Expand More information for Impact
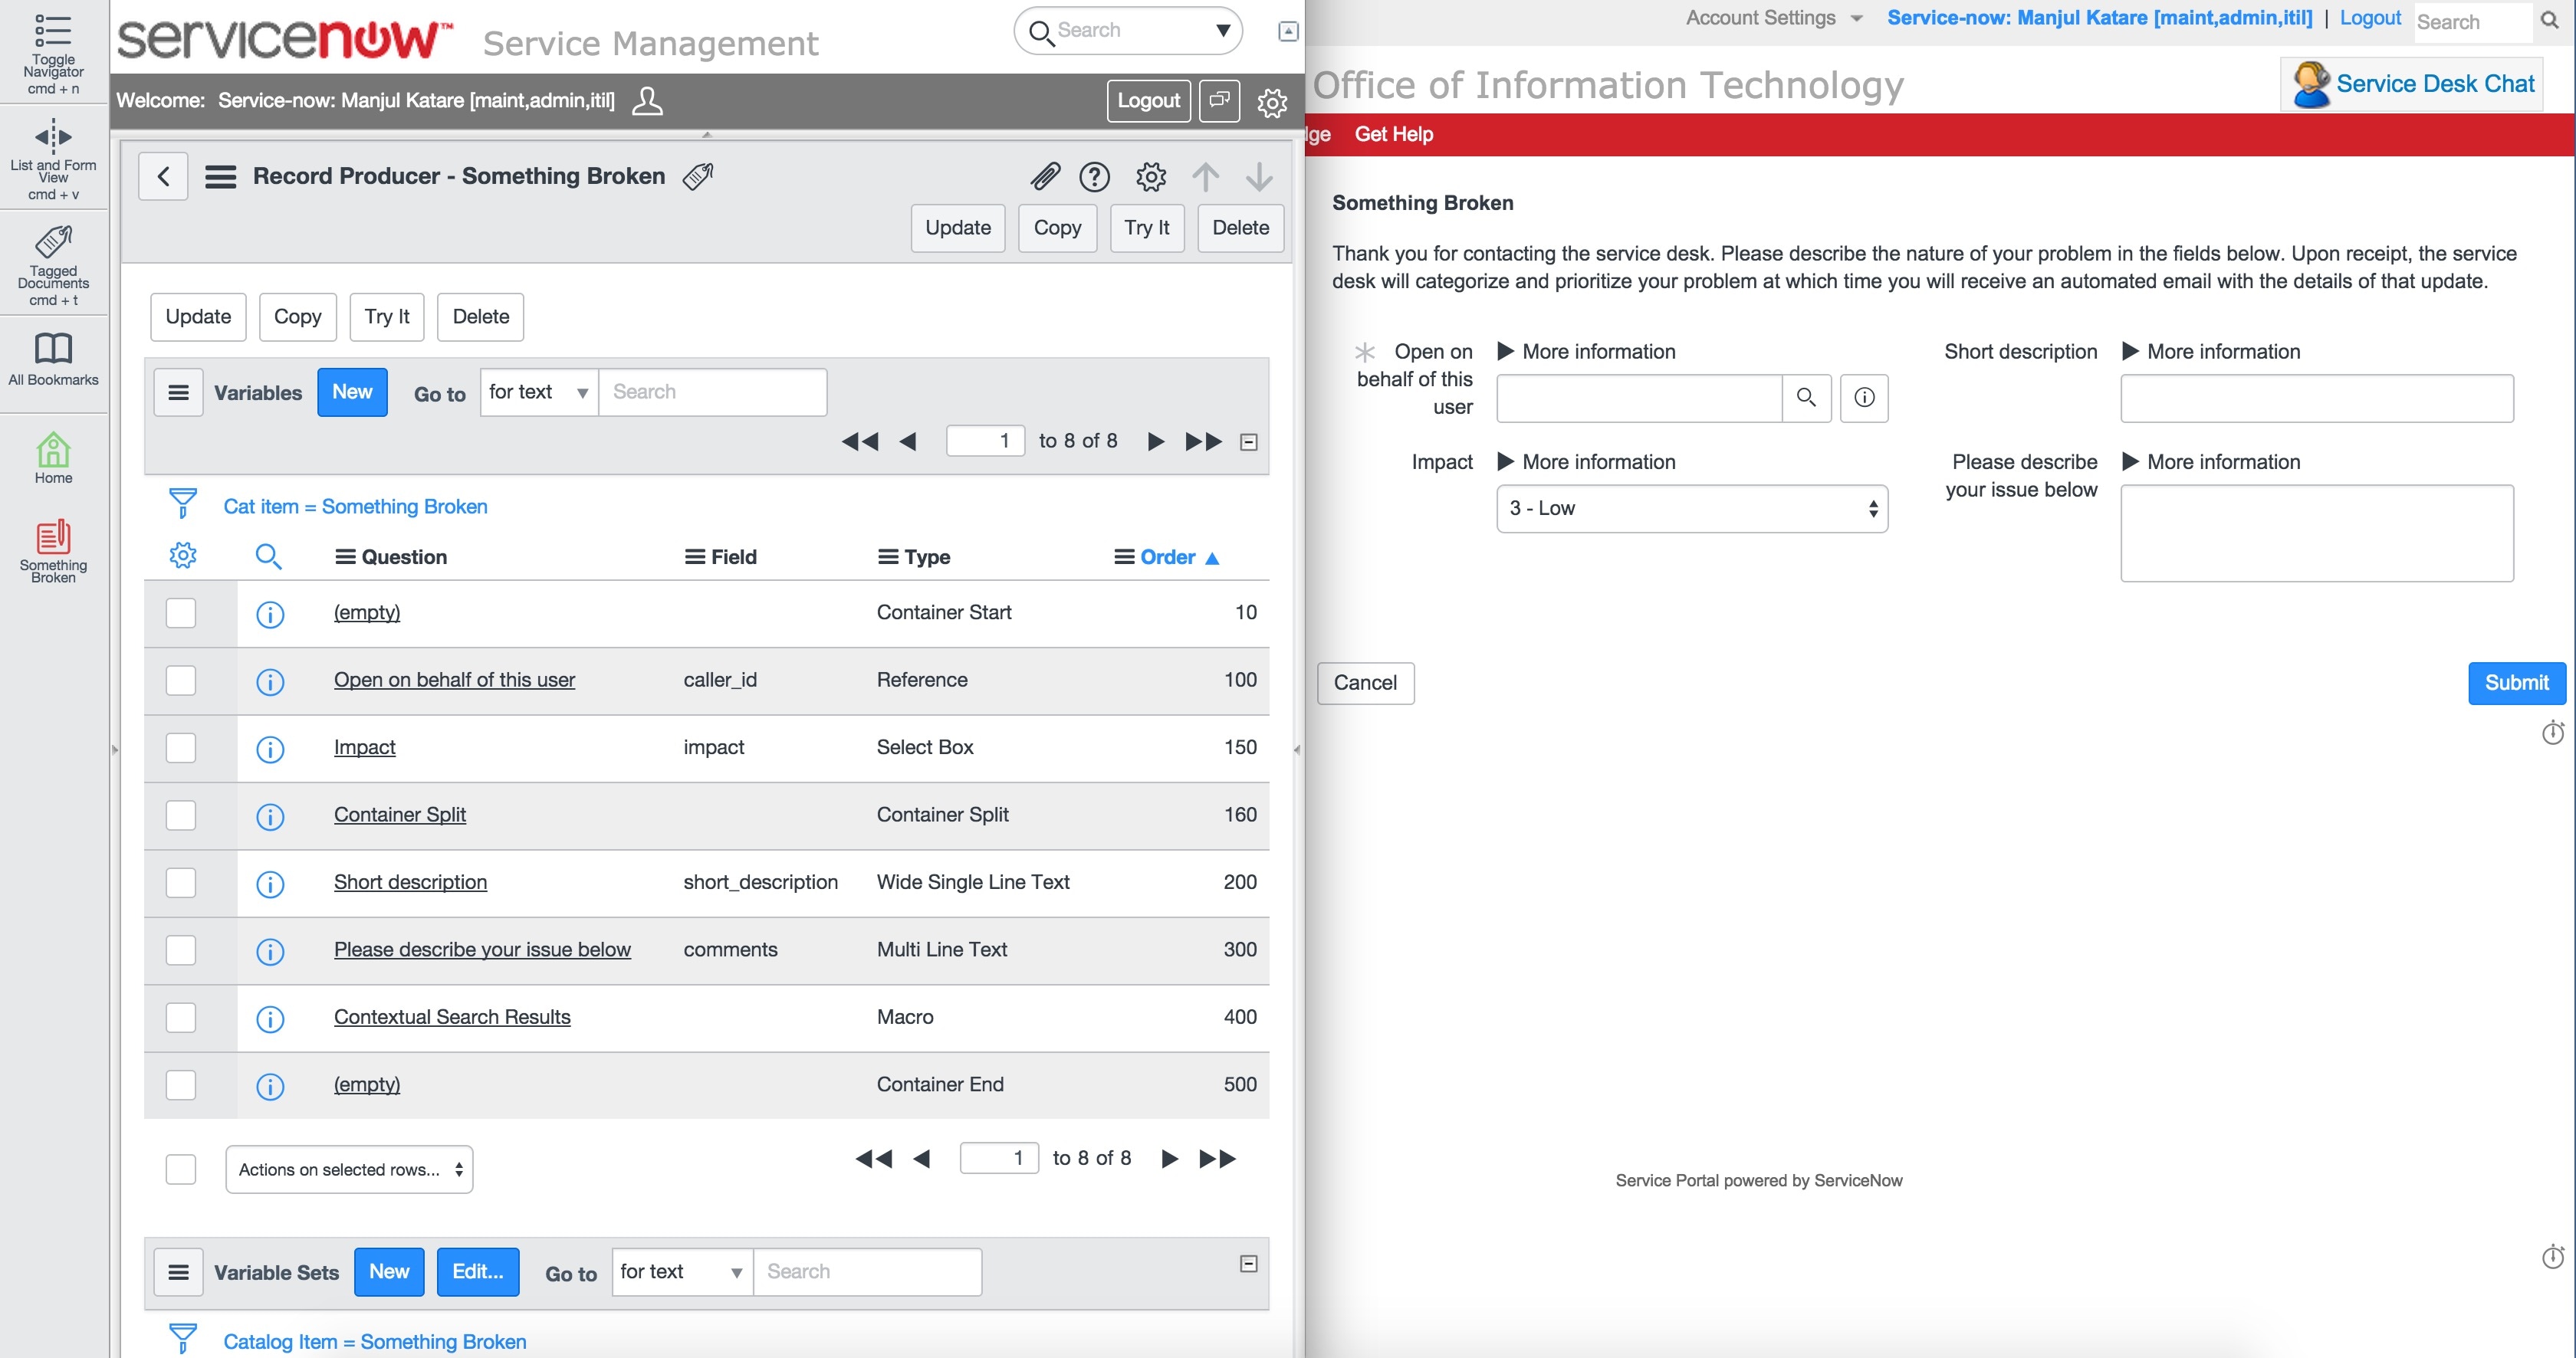 click(x=1586, y=461)
